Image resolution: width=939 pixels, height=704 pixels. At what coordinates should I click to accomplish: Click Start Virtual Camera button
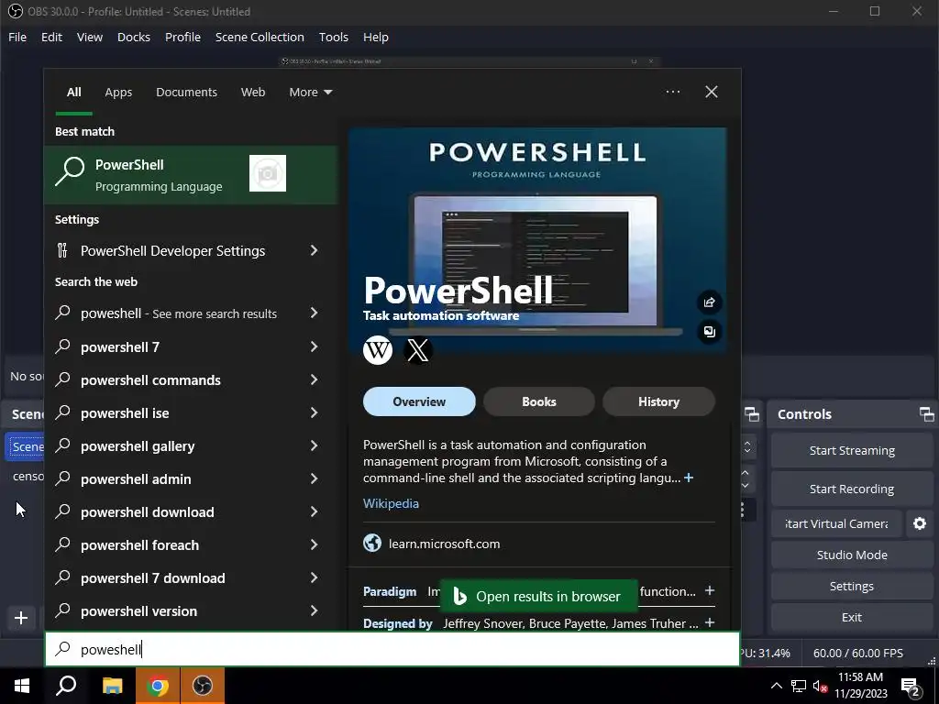836,523
